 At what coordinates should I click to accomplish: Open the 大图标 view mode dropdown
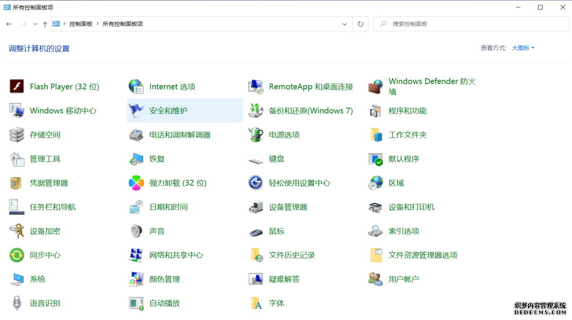click(x=523, y=48)
